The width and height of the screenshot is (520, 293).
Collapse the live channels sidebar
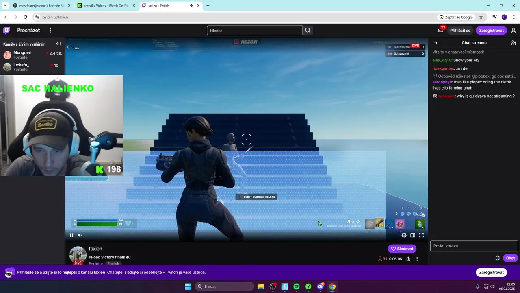point(58,44)
